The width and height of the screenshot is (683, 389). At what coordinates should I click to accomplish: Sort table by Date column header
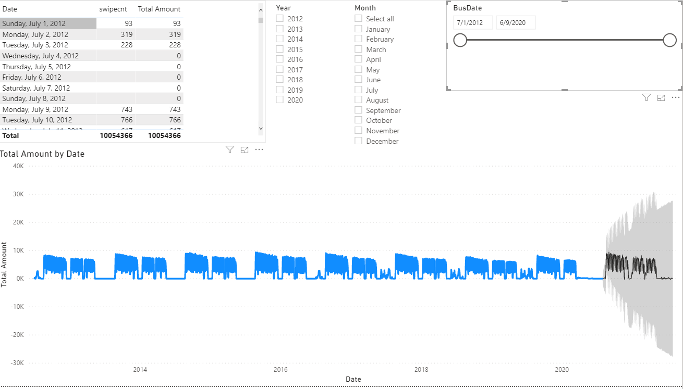point(10,9)
